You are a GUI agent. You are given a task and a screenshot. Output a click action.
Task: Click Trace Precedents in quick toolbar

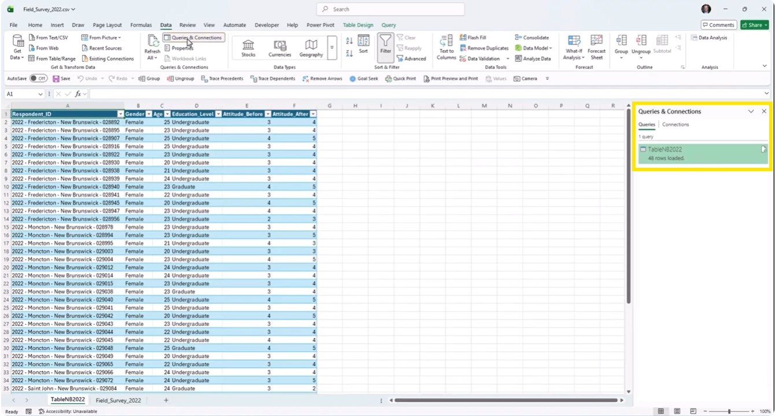coord(222,79)
